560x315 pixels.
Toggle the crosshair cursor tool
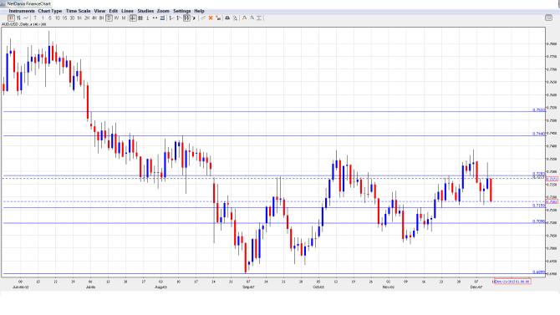point(133,18)
